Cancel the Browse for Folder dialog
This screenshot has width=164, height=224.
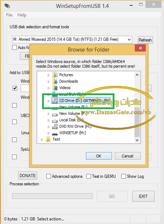[128, 156]
